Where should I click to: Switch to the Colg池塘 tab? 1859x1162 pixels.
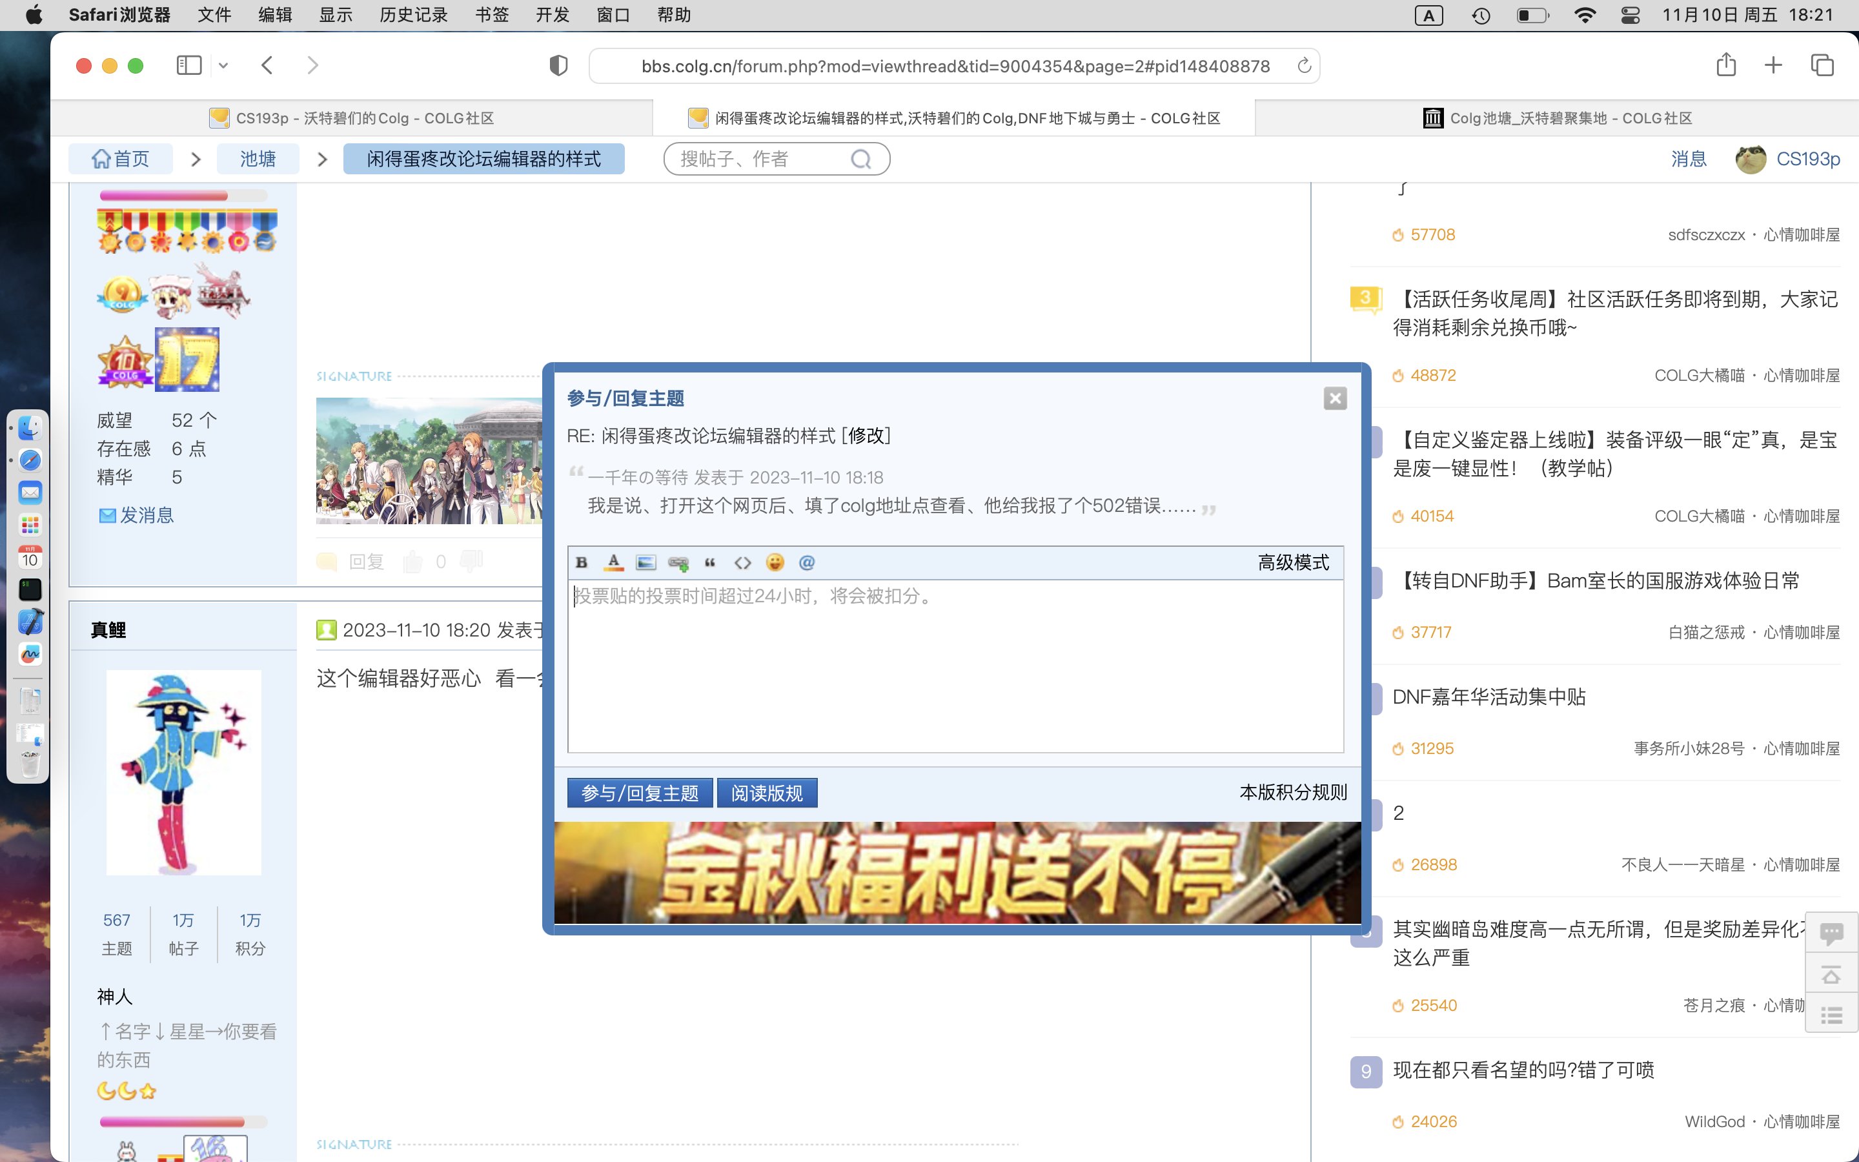point(1557,117)
